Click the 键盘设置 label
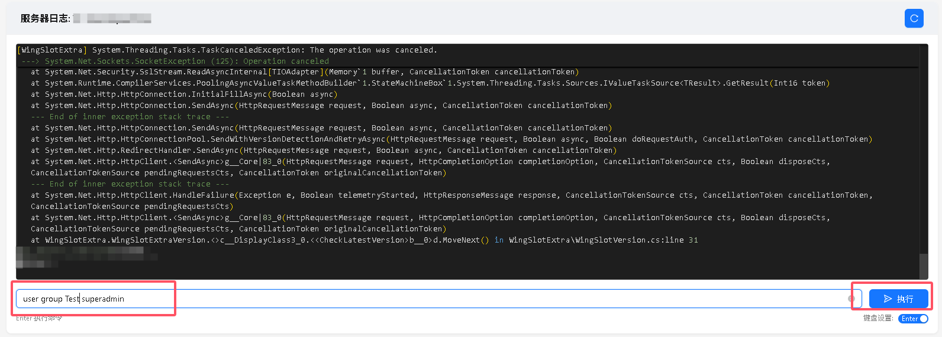 [x=878, y=319]
